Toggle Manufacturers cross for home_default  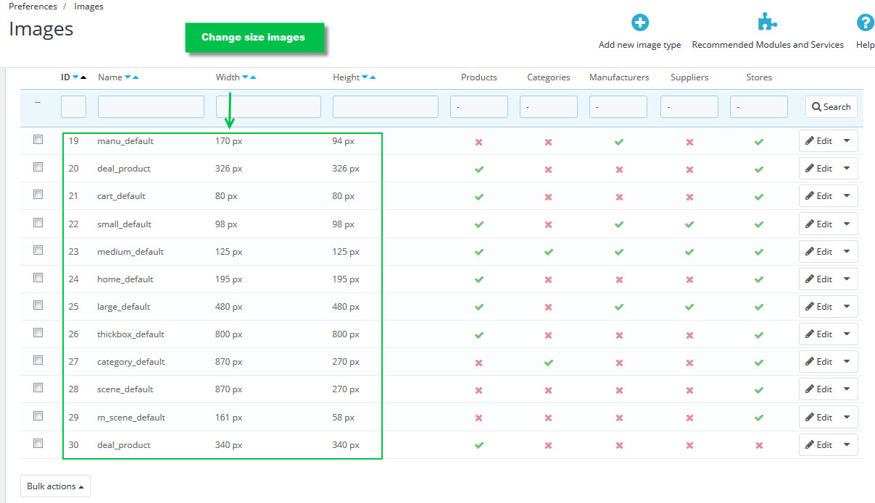pos(619,280)
